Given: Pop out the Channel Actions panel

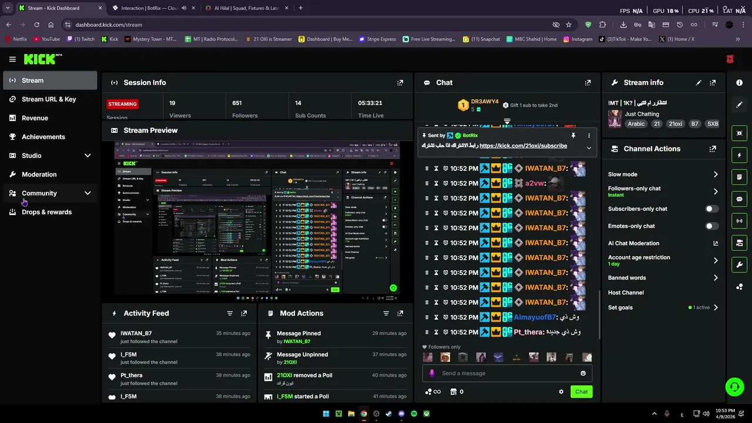Looking at the screenshot, I should point(713,149).
